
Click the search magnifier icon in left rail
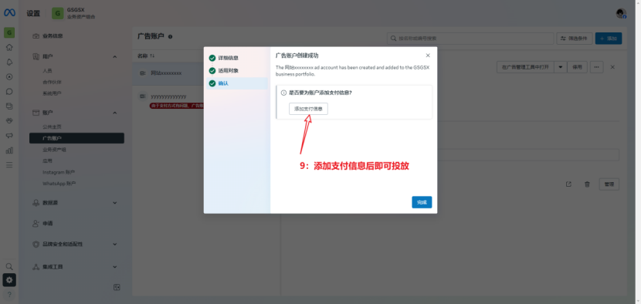(9, 266)
